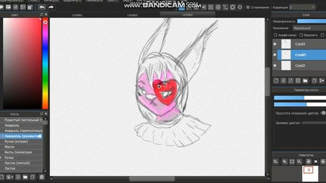The width and height of the screenshot is (326, 183).
Task: Enable the curve snap guide icon
Action: click(x=225, y=7)
